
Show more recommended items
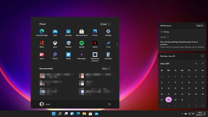[106, 69]
